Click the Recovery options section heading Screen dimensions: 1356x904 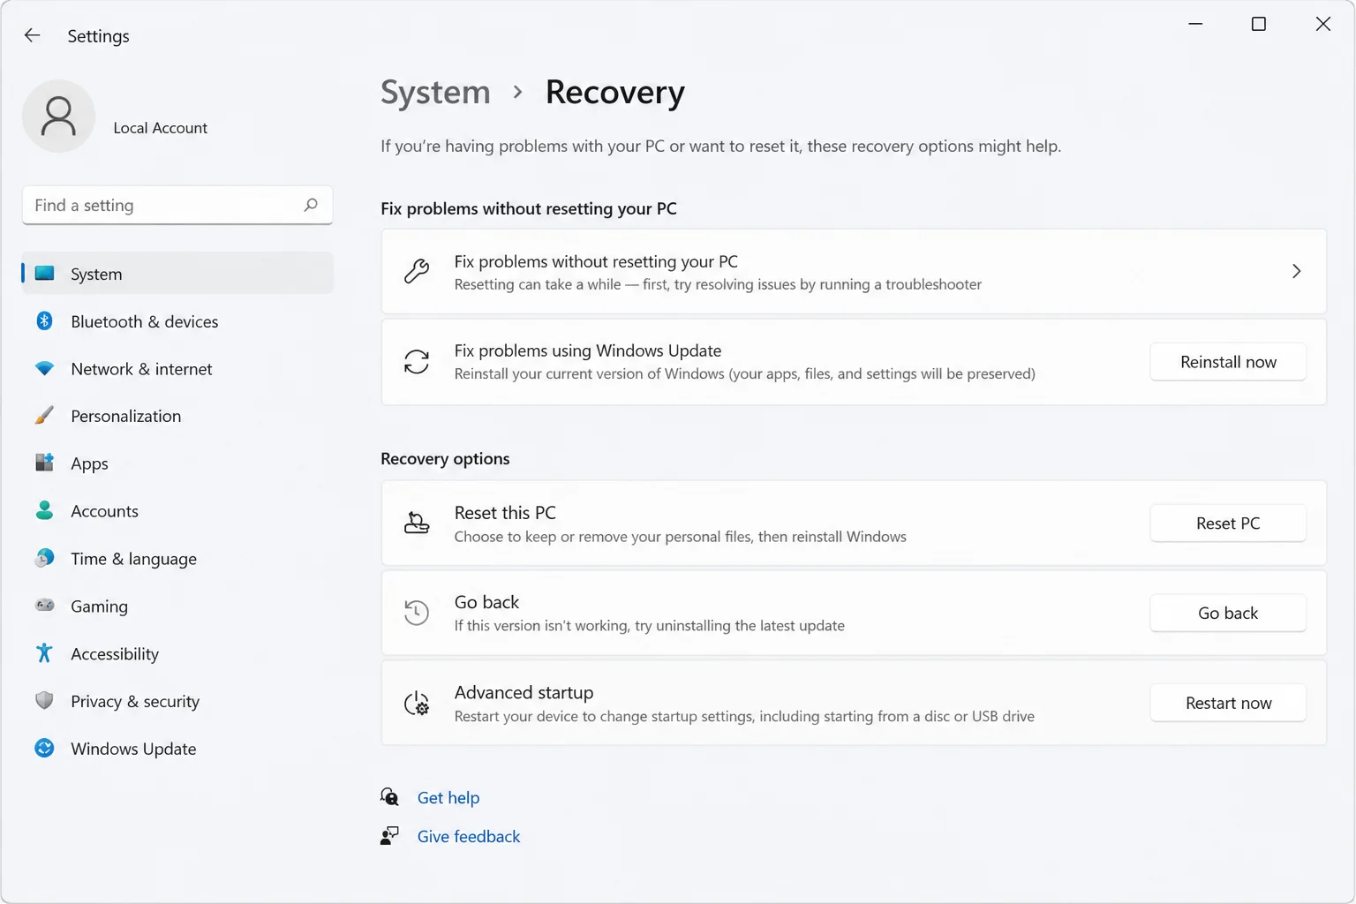(445, 458)
